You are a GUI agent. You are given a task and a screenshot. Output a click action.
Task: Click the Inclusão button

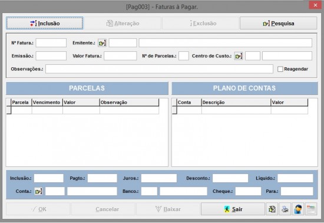tap(45, 23)
